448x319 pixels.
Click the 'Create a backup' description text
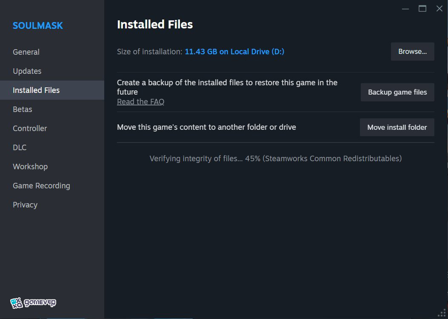pos(227,87)
